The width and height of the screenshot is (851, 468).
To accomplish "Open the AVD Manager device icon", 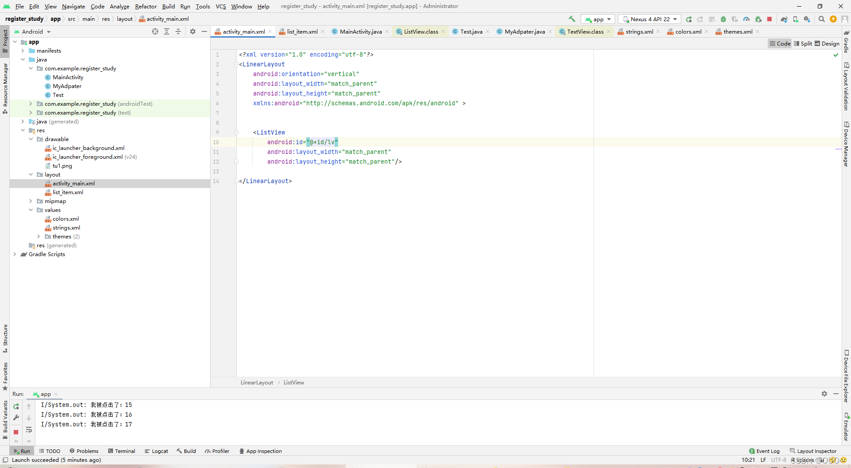I will coord(796,19).
